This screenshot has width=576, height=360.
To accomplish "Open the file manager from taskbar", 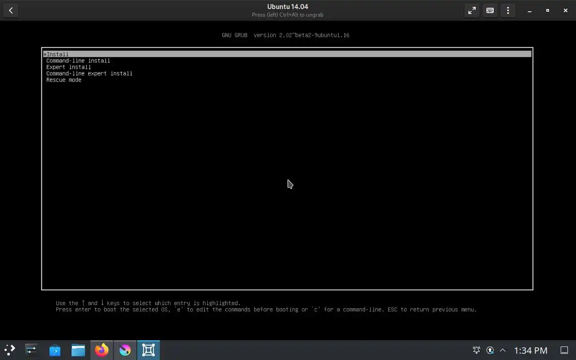I will click(78, 350).
